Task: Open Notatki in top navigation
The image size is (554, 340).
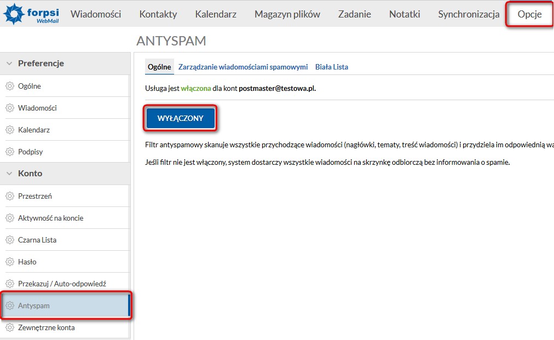Action: (x=405, y=14)
